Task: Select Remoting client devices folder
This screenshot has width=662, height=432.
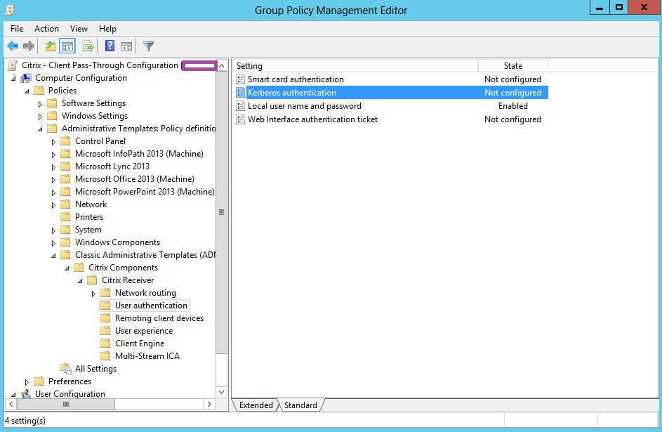Action: pos(159,318)
